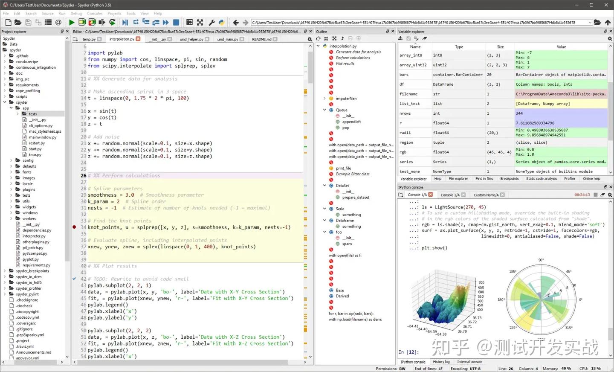Expand the workers folder in Project explorer
Viewport: 614px width, 372px height.
click(x=12, y=218)
